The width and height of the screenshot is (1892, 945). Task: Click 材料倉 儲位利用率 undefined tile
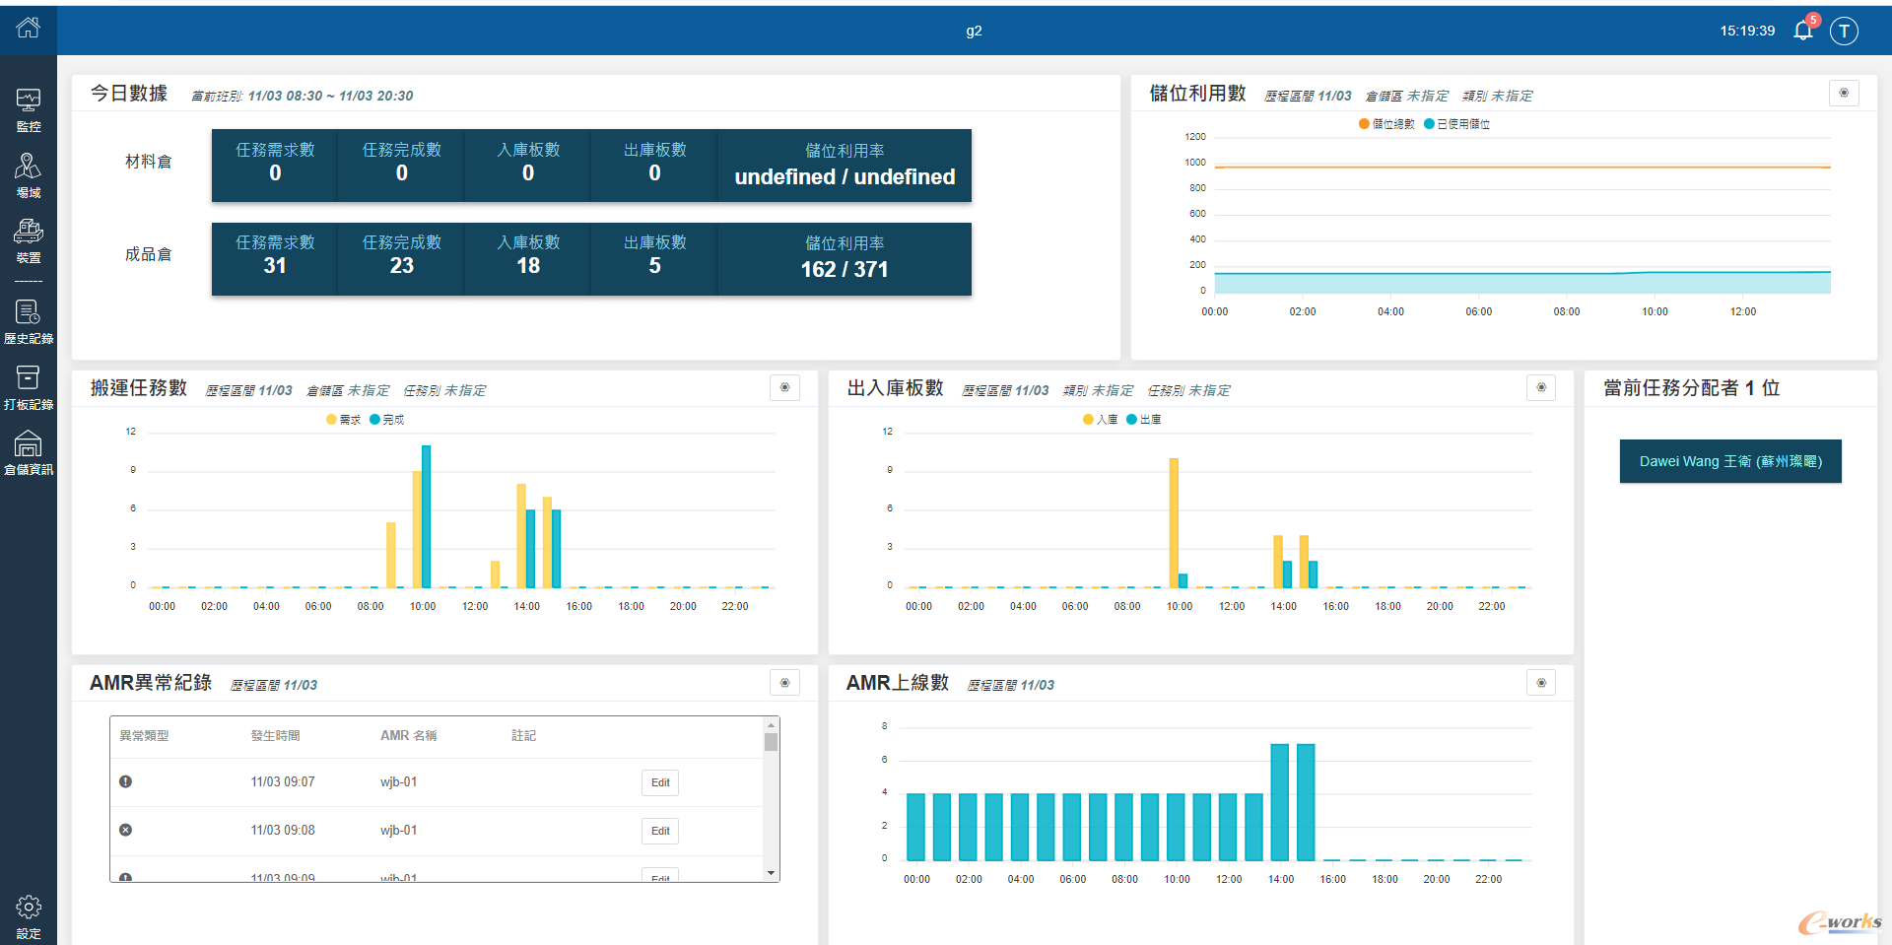pyautogui.click(x=845, y=166)
